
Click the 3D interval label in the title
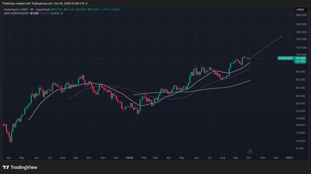pos(32,9)
